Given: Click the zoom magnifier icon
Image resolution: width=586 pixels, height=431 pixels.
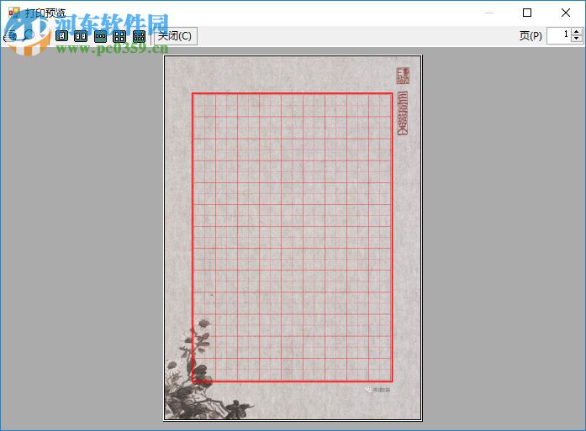Looking at the screenshot, I should click(x=29, y=36).
